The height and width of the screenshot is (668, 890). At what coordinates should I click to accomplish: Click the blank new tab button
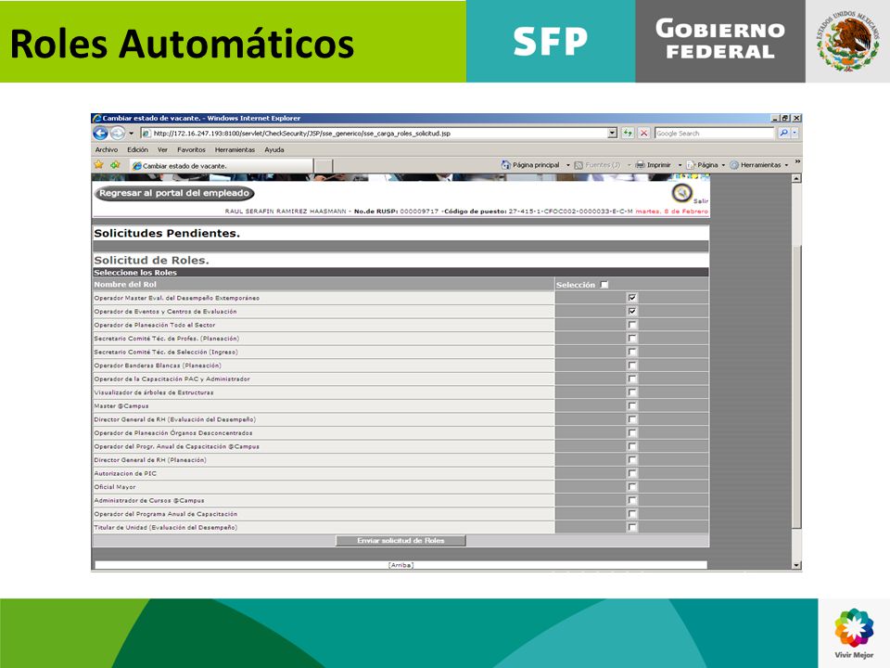[x=323, y=166]
